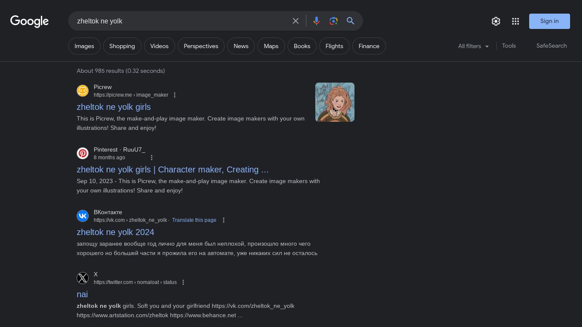Open Google Lens image search

(x=334, y=21)
